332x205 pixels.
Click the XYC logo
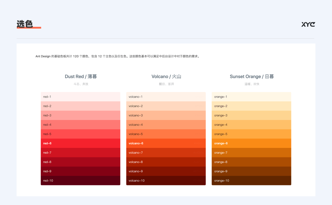(x=308, y=24)
